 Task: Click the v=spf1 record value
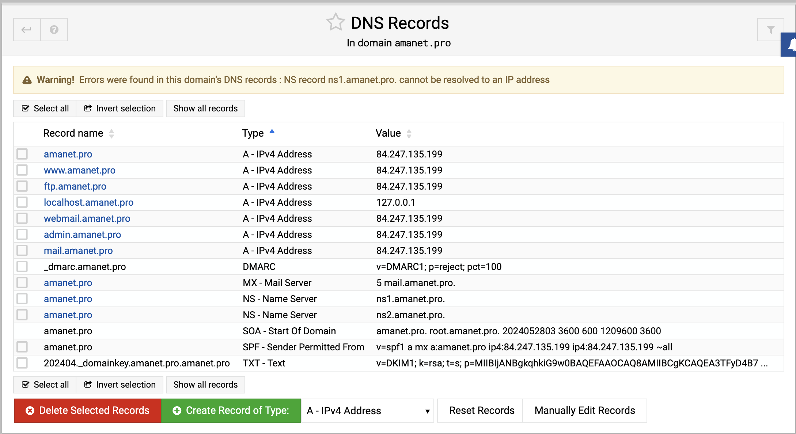tap(524, 347)
